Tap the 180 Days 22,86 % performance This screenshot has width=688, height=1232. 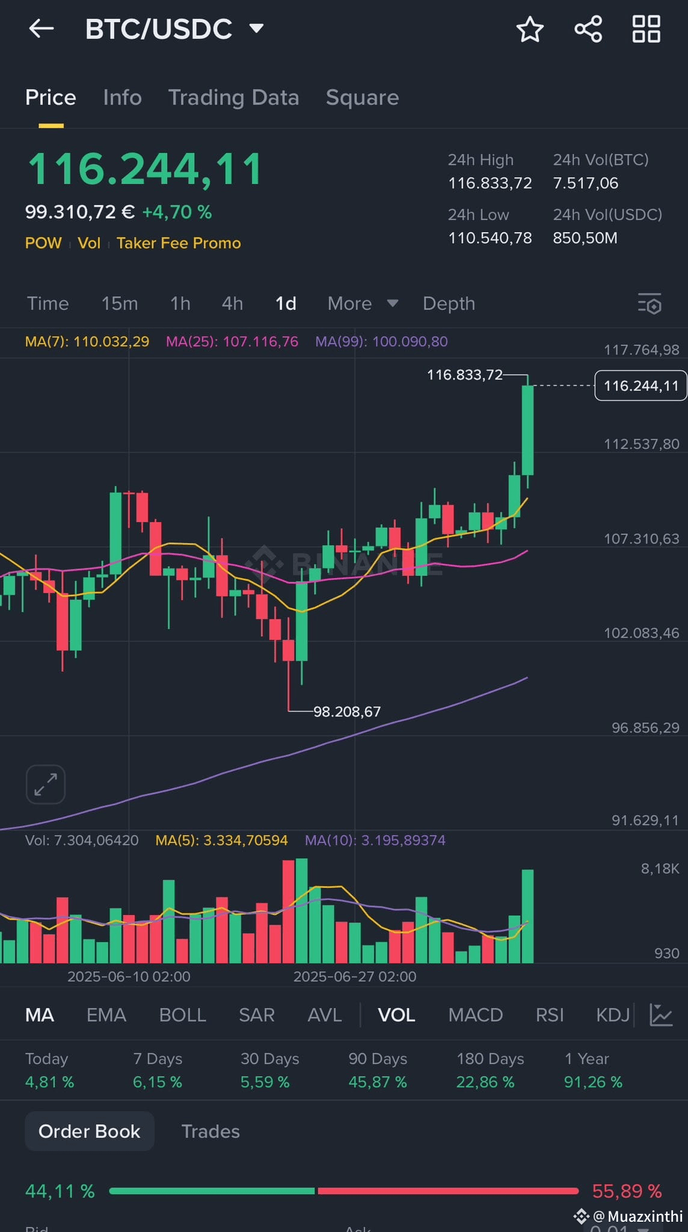490,1070
